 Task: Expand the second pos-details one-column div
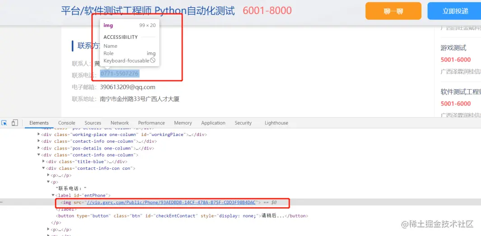pos(39,148)
